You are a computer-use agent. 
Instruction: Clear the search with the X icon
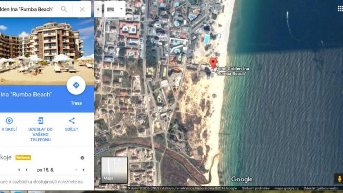(x=82, y=9)
